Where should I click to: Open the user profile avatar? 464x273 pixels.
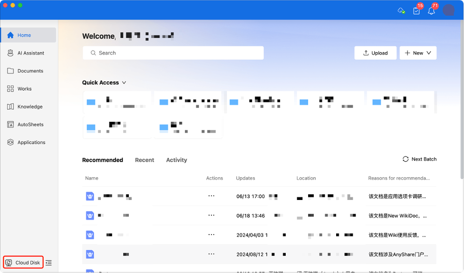point(448,10)
